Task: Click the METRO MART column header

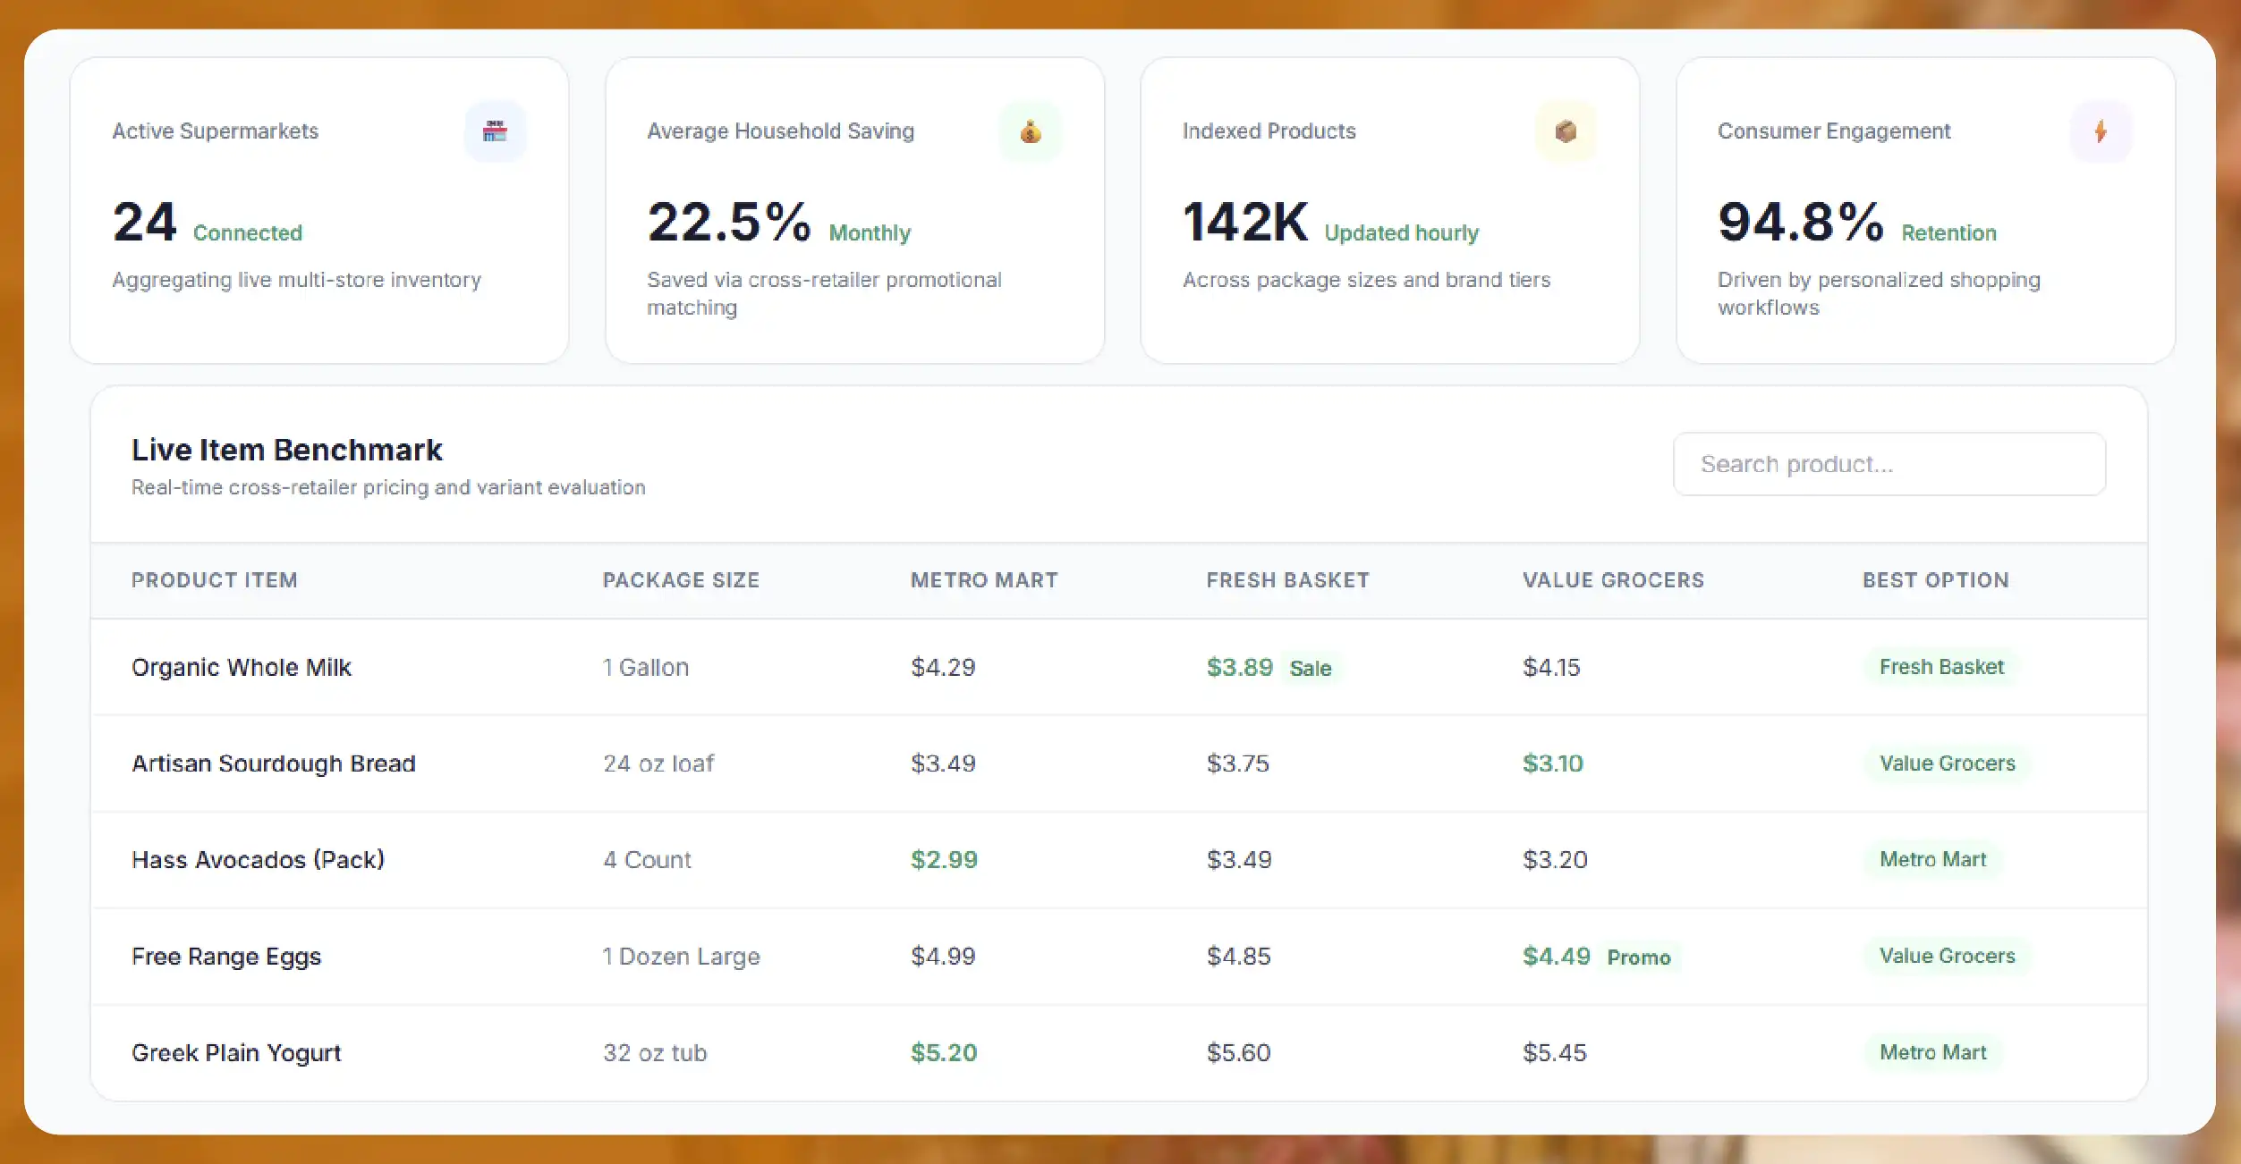Action: point(984,580)
